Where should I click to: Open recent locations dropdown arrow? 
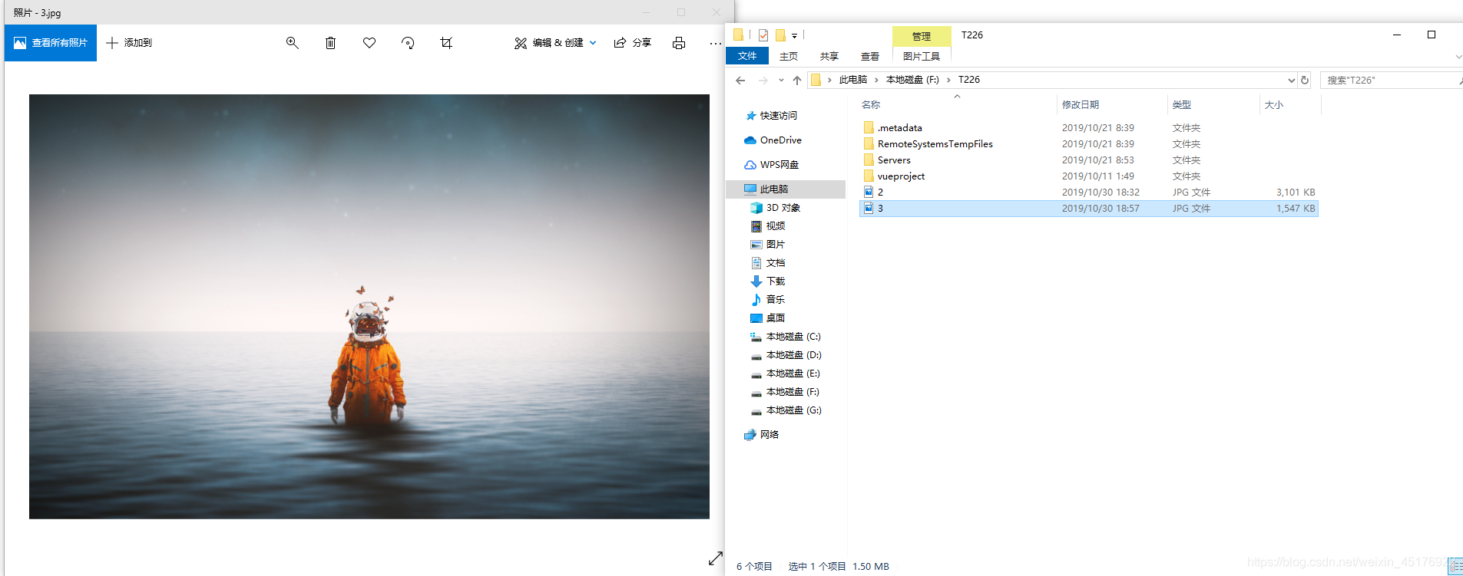click(x=781, y=80)
